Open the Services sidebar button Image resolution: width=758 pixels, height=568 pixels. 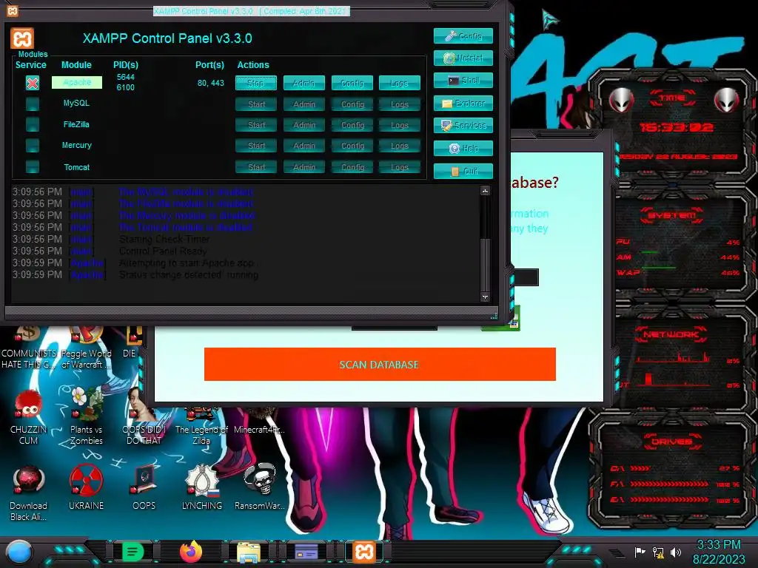click(x=463, y=125)
